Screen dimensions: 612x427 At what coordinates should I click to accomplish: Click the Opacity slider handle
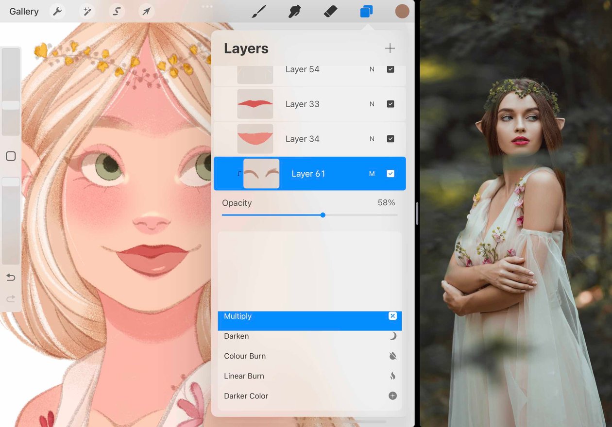(x=323, y=215)
